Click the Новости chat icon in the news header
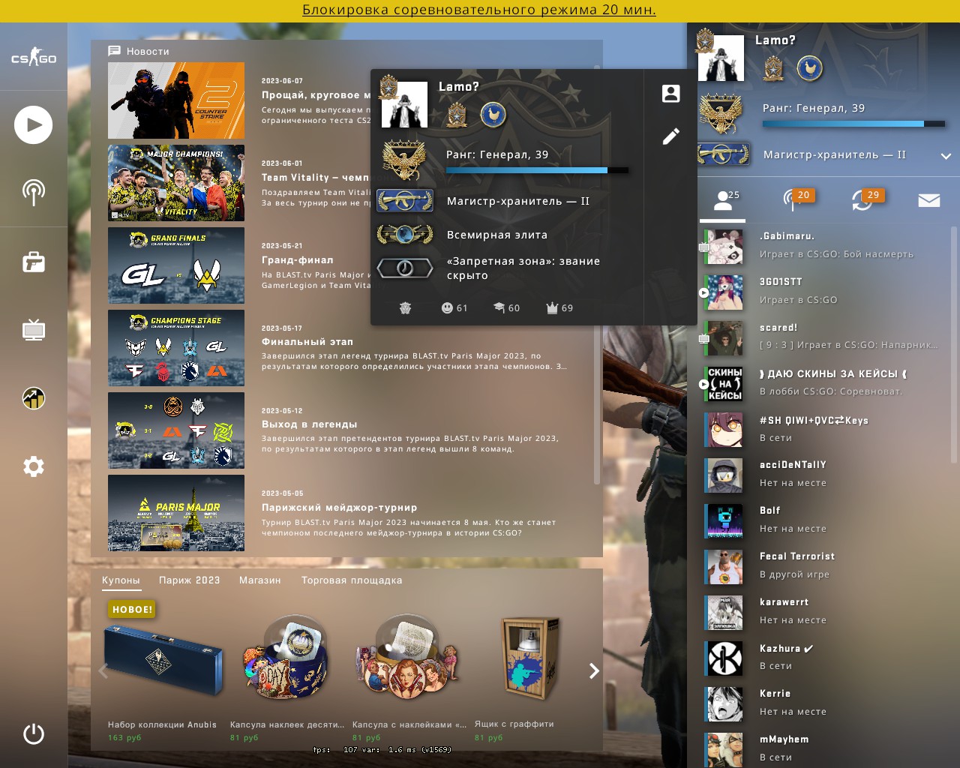 (114, 51)
